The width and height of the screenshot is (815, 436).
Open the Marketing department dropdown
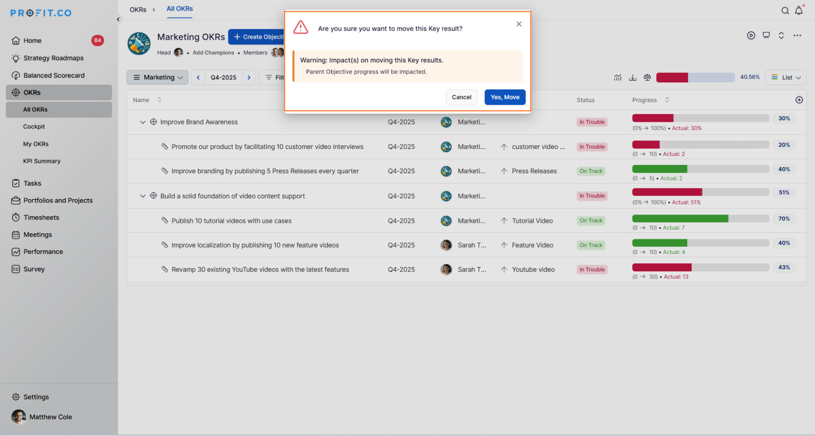tap(158, 77)
